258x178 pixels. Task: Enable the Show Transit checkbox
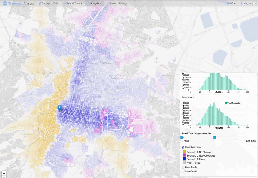pyautogui.click(x=183, y=172)
